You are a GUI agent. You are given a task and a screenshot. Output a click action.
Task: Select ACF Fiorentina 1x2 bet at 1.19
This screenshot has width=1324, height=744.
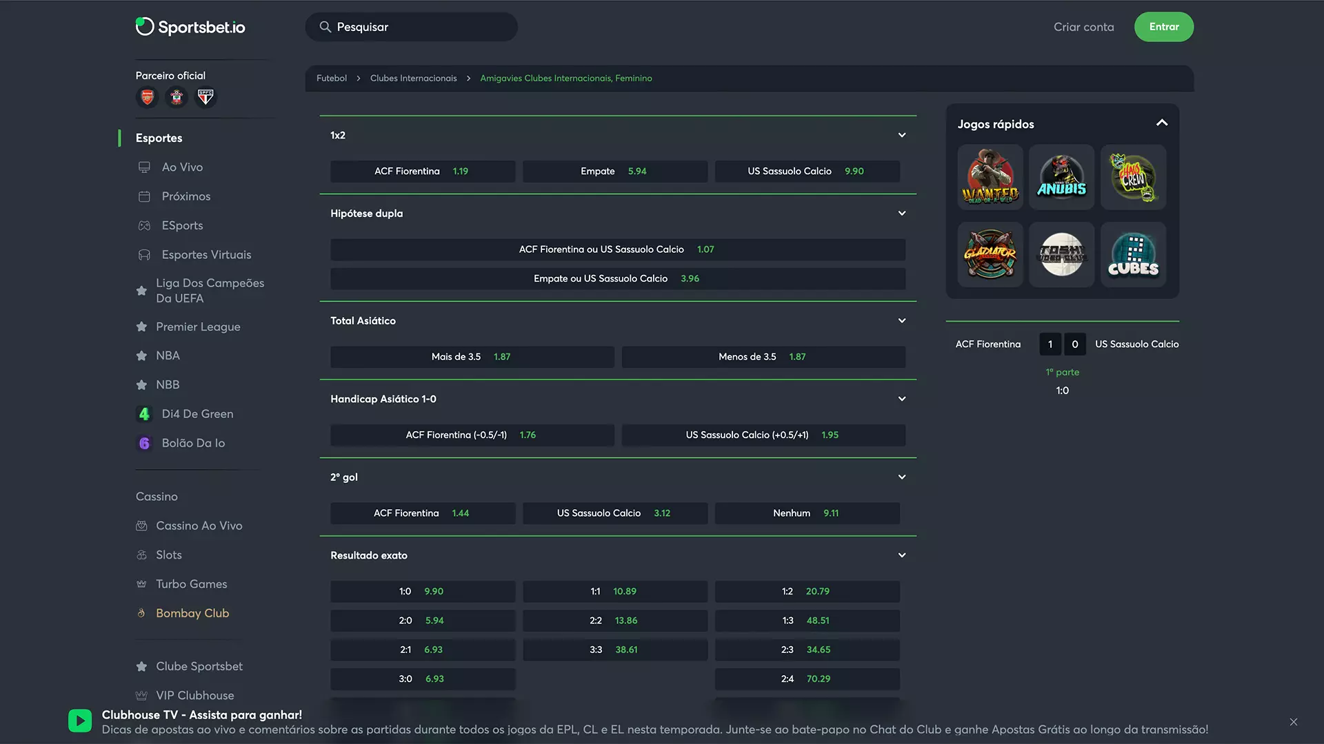(423, 171)
